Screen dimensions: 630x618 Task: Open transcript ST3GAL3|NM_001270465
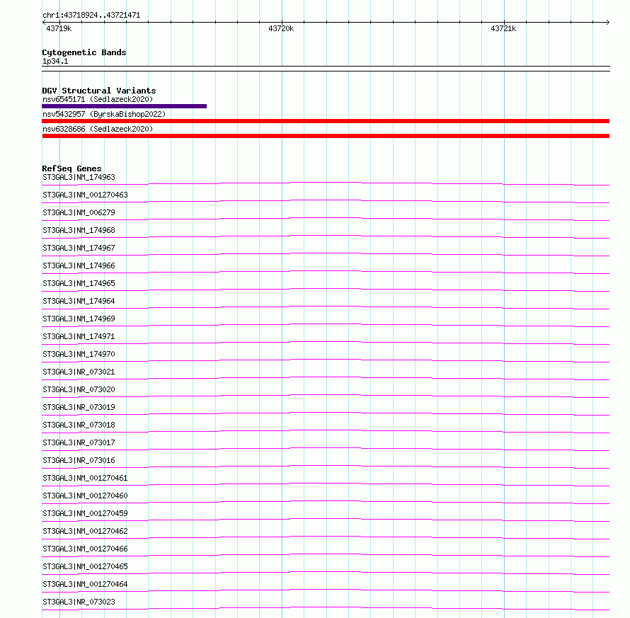point(85,566)
